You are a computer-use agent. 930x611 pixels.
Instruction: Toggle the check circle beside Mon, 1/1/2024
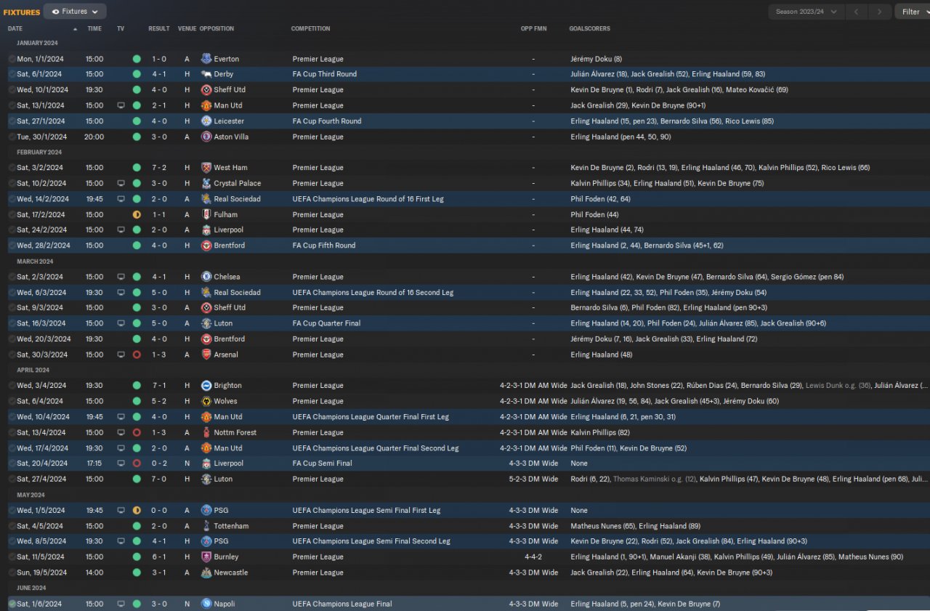pyautogui.click(x=12, y=59)
